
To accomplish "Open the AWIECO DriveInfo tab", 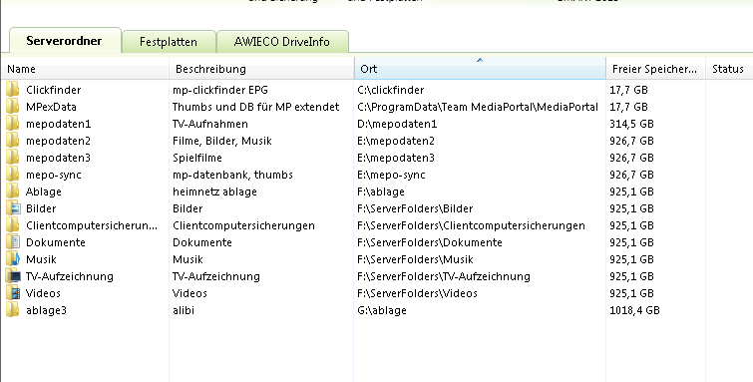I will [x=282, y=42].
